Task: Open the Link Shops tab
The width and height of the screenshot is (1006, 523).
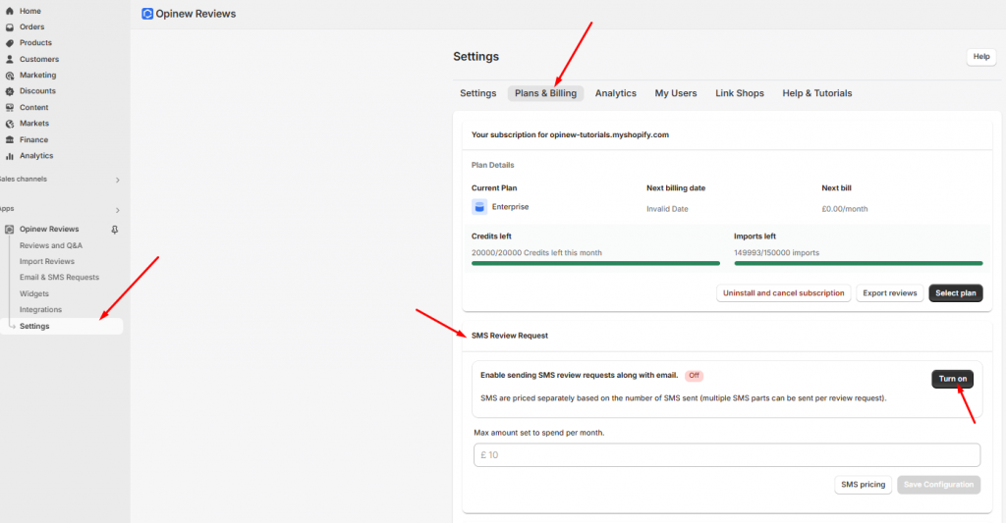Action: pos(740,93)
